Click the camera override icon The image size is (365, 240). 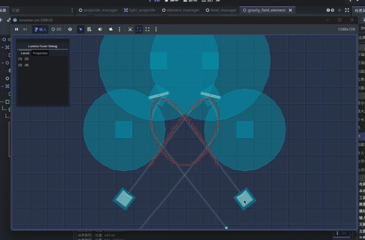[x=111, y=29]
